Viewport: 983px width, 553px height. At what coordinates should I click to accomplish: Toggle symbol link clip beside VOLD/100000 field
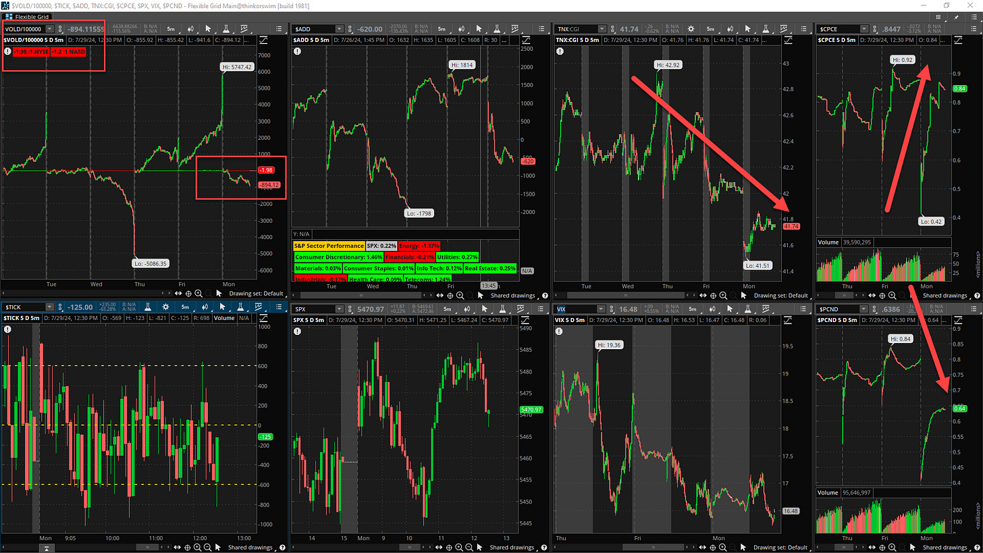coord(59,29)
